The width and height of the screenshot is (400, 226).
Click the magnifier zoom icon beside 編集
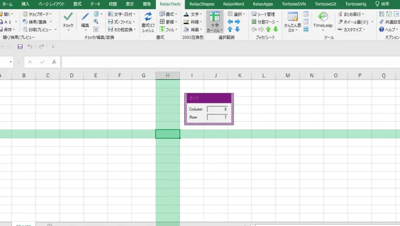tap(96, 22)
